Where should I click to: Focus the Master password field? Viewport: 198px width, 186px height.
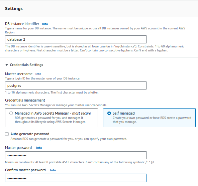click(x=76, y=155)
